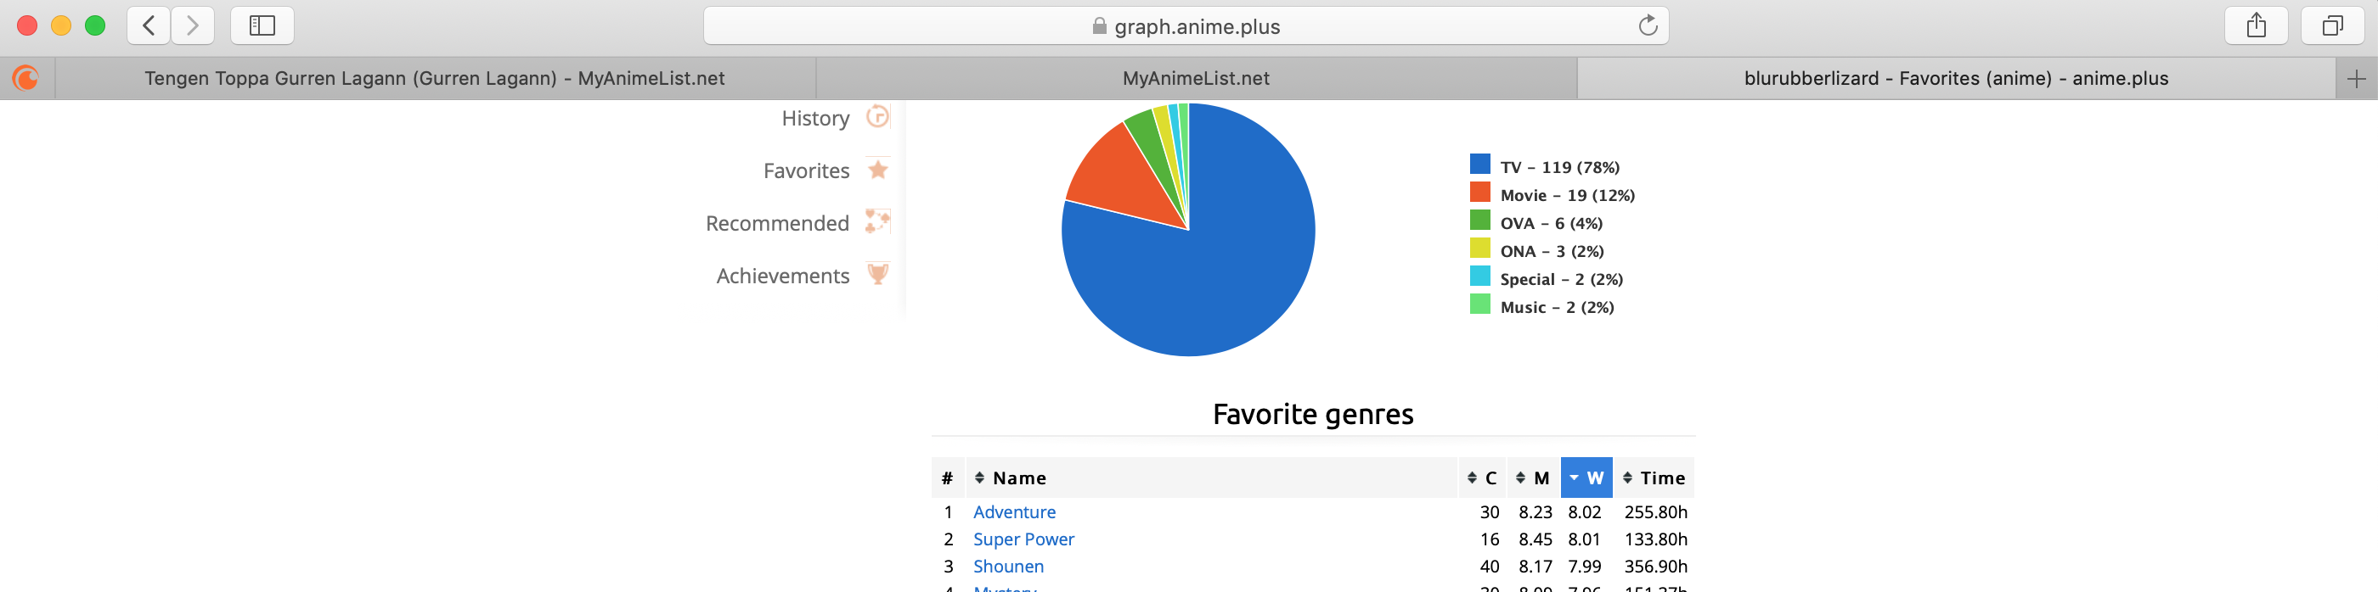Reload the page with the refresh icon
The height and width of the screenshot is (592, 2378).
pos(1647,25)
